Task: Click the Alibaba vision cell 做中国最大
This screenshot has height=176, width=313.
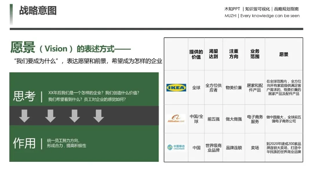Action: 284,119
